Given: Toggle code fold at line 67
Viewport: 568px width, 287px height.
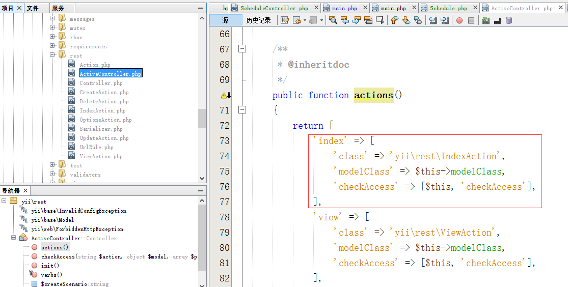Looking at the screenshot, I should 242,49.
